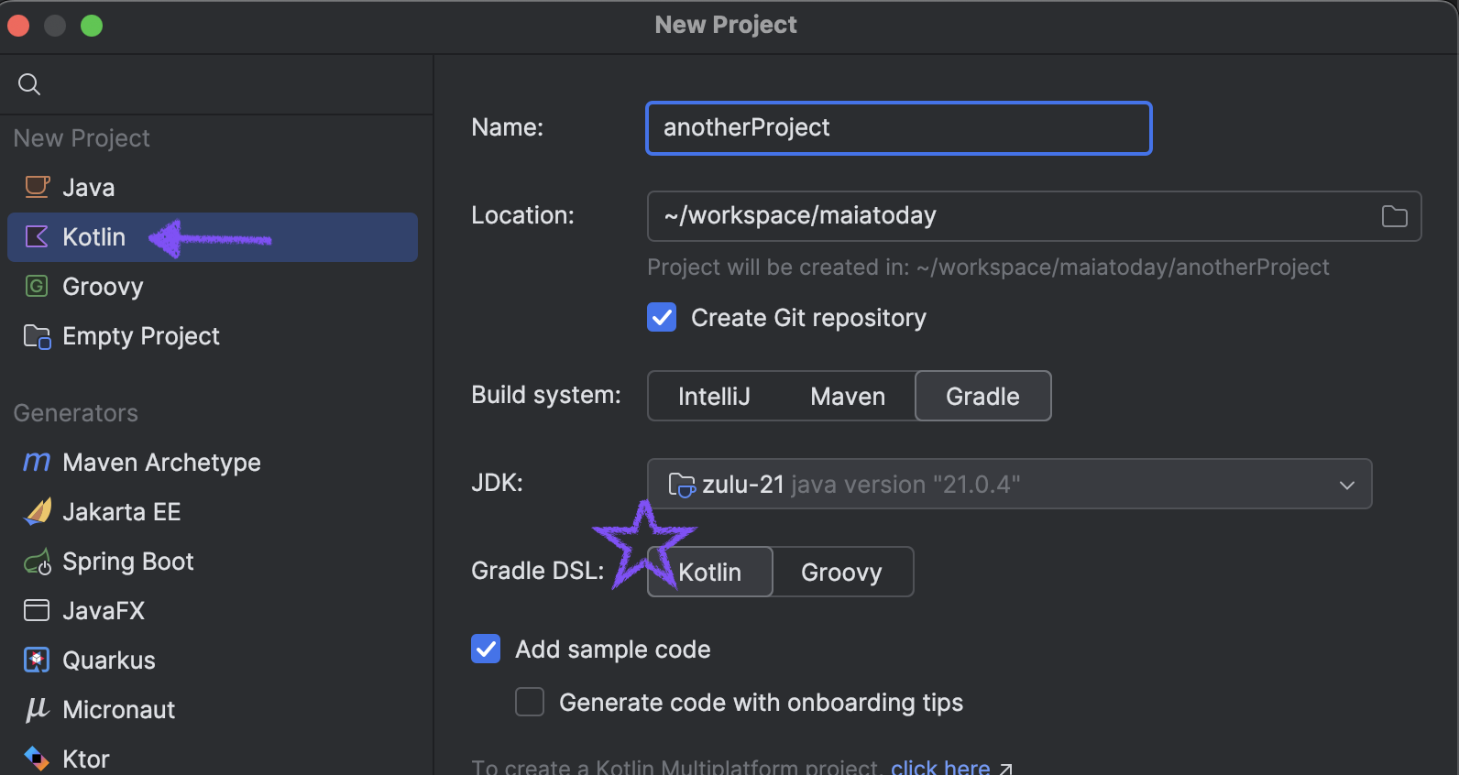Click the search magnifier icon
This screenshot has width=1459, height=775.
click(x=29, y=84)
